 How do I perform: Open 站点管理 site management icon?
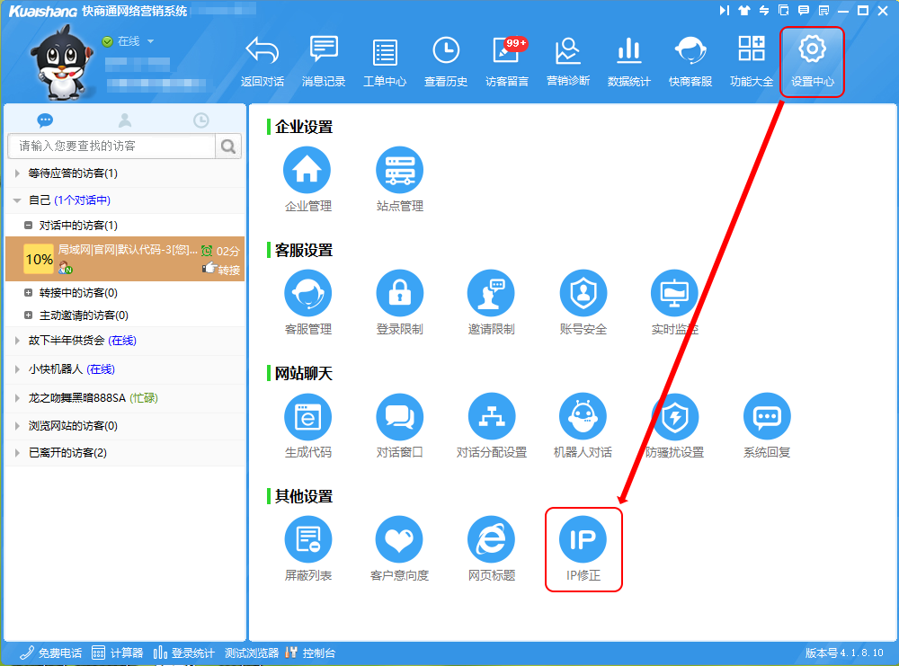(x=399, y=170)
